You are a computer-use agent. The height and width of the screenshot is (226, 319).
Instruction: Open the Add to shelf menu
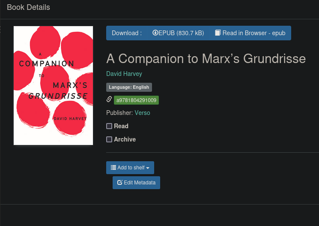pyautogui.click(x=130, y=168)
